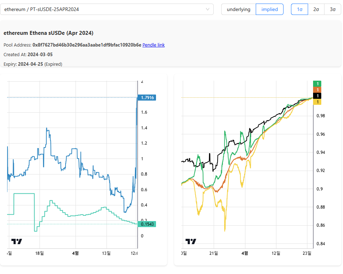Viewport: 343px width, 274px height.
Task: Click the 0.8 value on left price scale
Action: pyautogui.click(x=144, y=174)
